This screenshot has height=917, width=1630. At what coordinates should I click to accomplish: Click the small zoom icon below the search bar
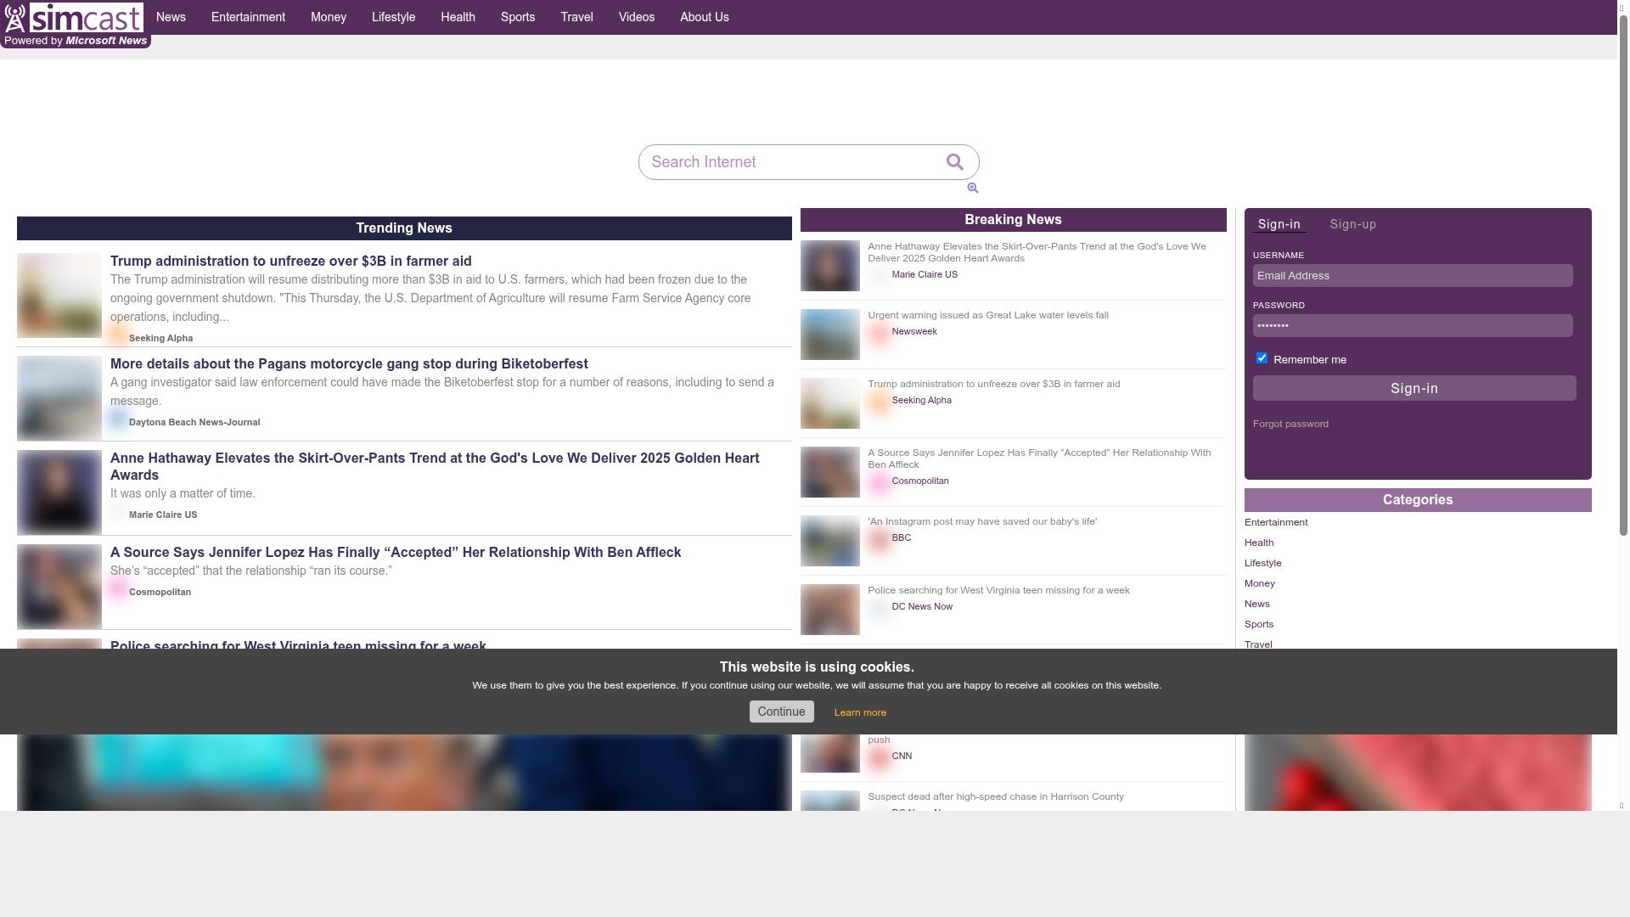[x=973, y=188]
